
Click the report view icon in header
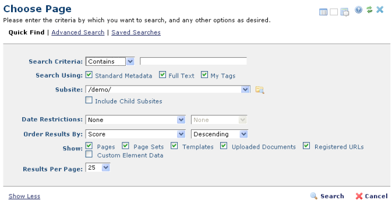345,12
